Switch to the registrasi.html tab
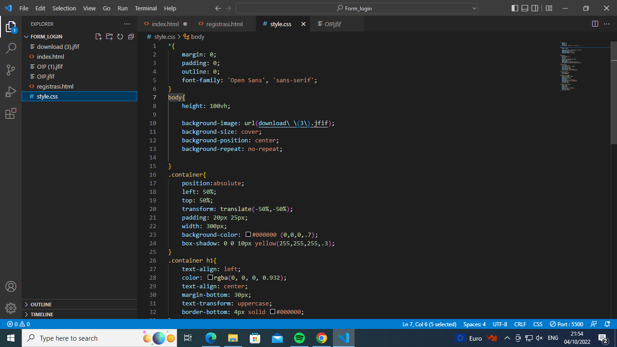The image size is (617, 347). tap(224, 24)
